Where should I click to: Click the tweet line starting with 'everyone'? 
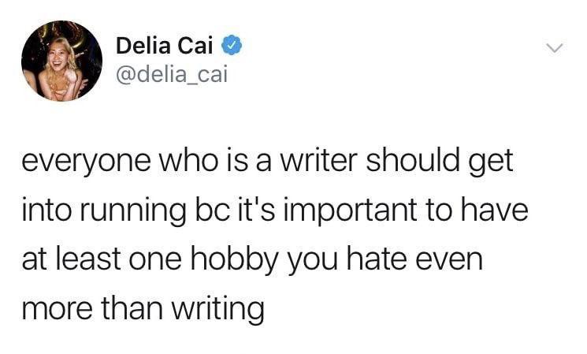267,162
